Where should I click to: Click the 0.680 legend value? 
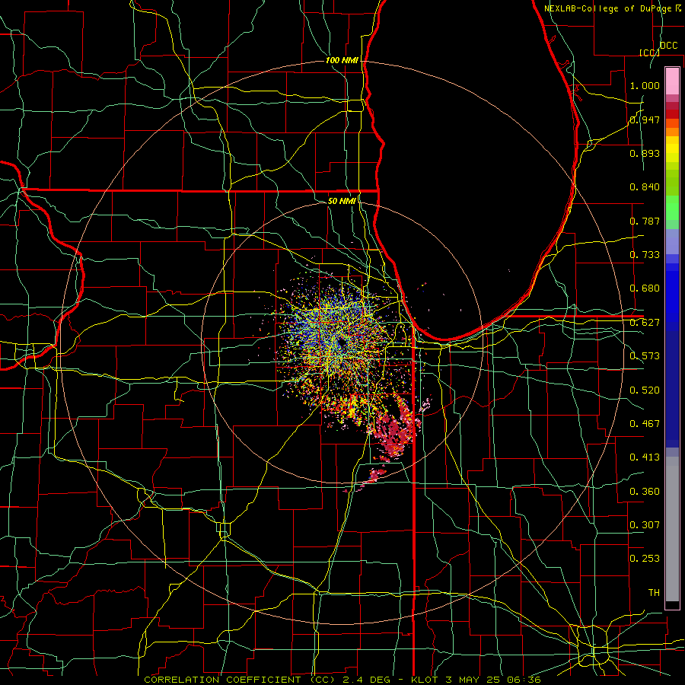[645, 288]
